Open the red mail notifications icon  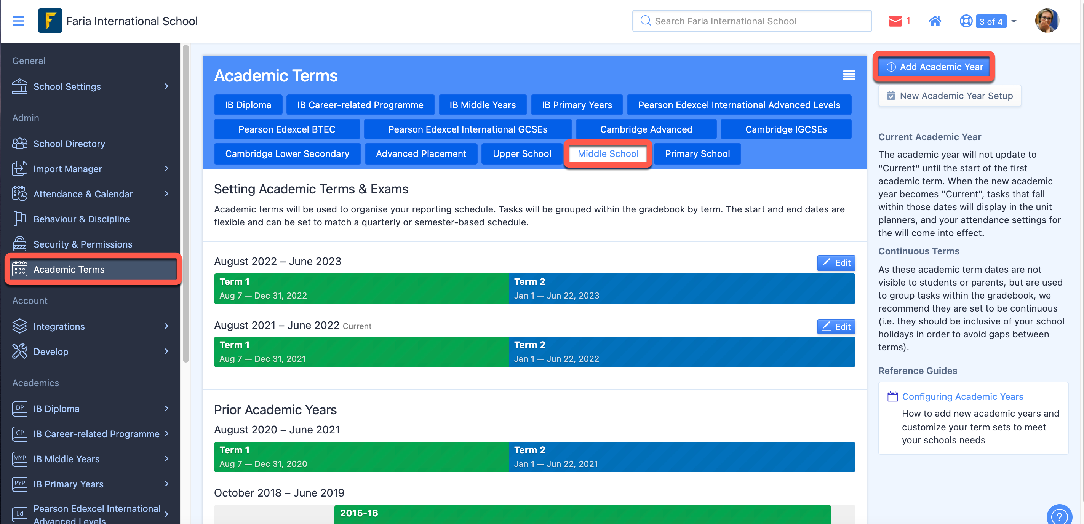click(x=895, y=21)
